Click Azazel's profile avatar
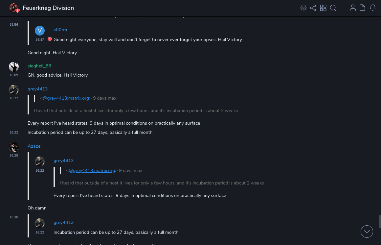 pos(14,147)
